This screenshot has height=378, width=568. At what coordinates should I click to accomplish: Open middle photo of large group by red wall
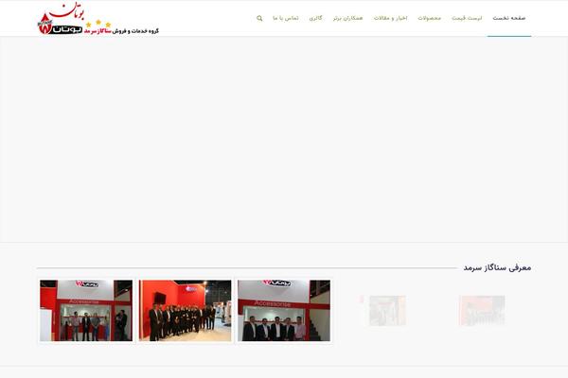(186, 310)
